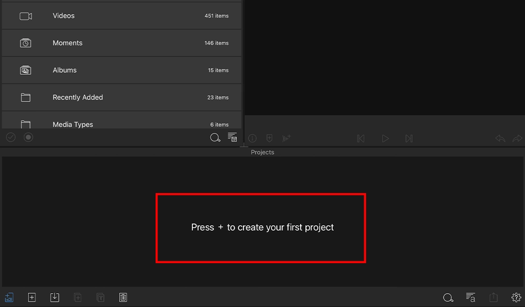Open help and settings gear icon
This screenshot has height=307, width=525.
point(516,297)
